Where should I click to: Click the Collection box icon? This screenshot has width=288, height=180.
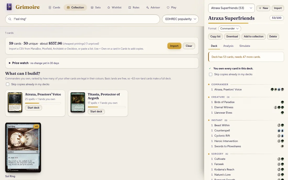(x=68, y=8)
